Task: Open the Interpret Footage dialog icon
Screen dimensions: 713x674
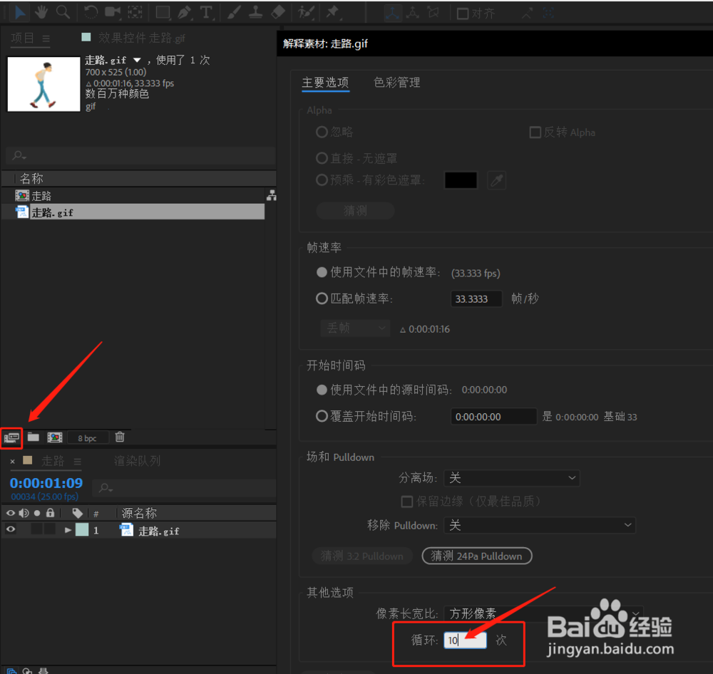Action: 11,437
